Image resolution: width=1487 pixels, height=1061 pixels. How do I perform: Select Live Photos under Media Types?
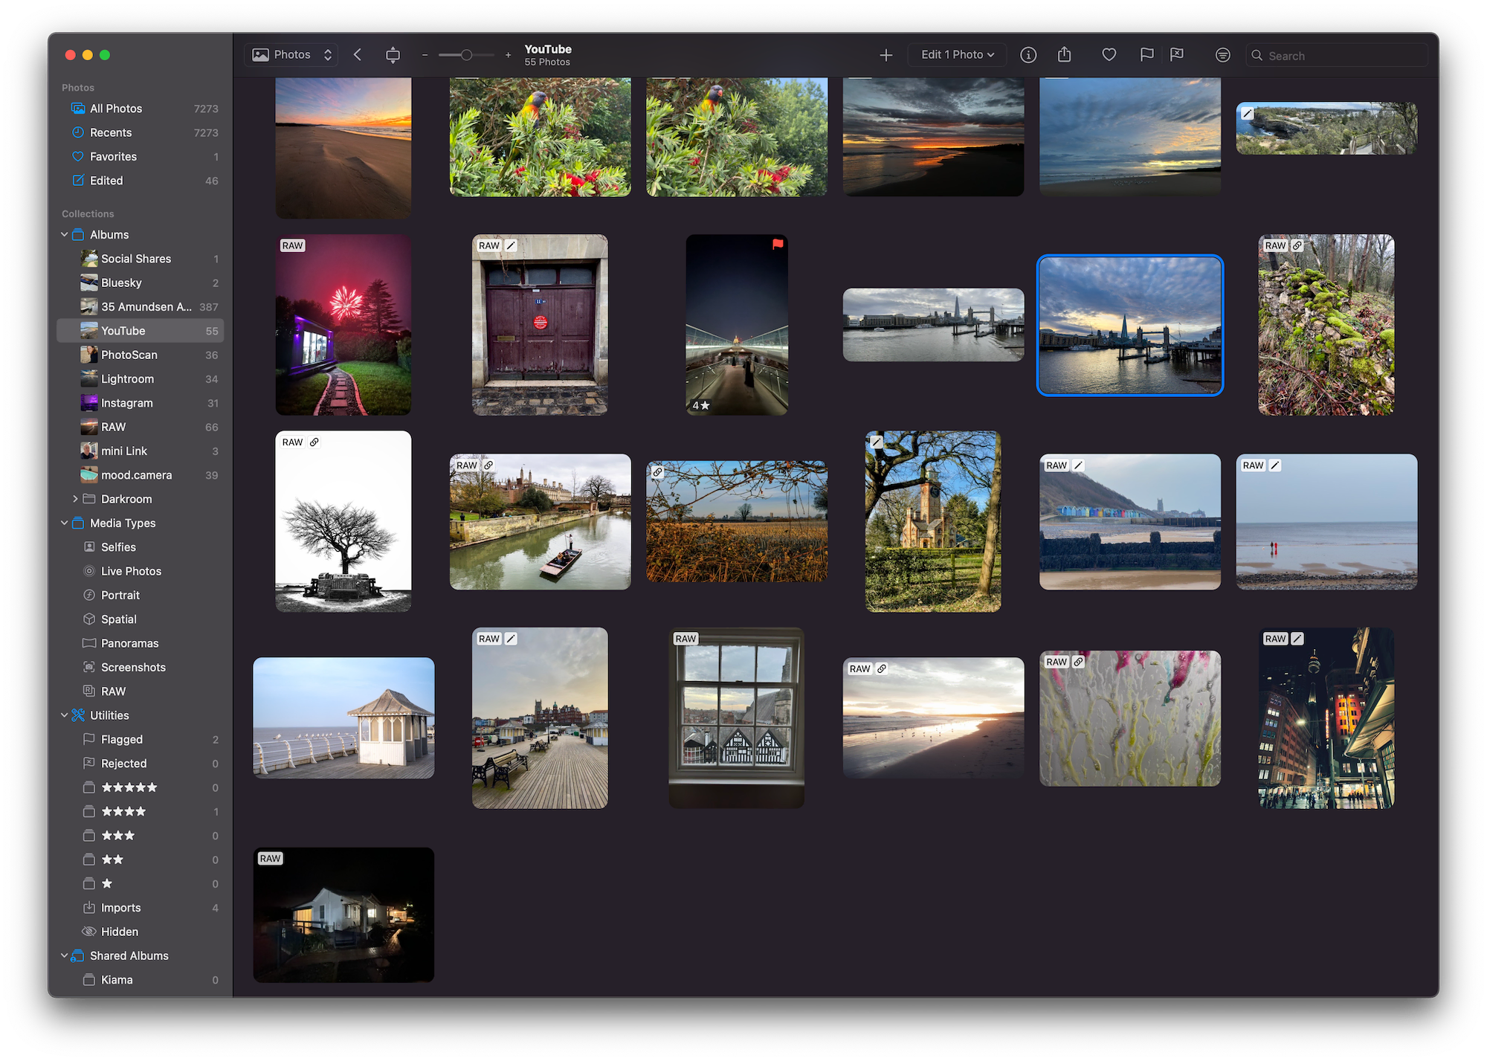tap(131, 570)
